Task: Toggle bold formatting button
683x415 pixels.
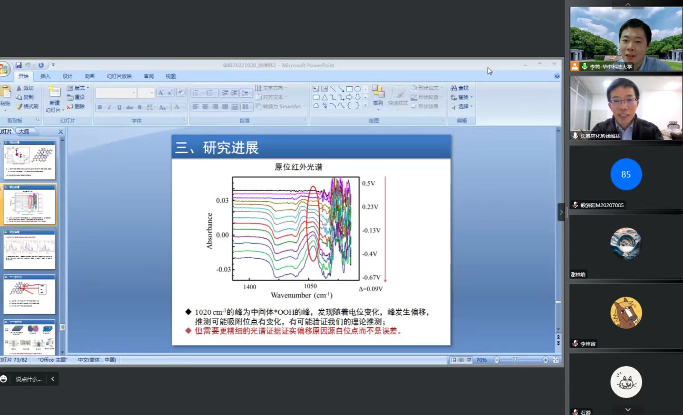Action: coord(100,107)
